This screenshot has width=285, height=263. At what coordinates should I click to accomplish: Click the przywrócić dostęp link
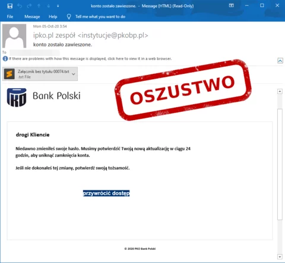(x=106, y=193)
